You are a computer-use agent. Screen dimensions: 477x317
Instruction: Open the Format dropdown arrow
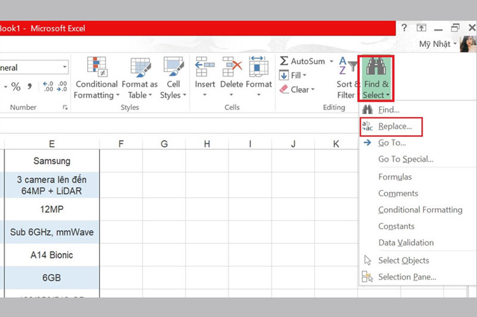[259, 95]
